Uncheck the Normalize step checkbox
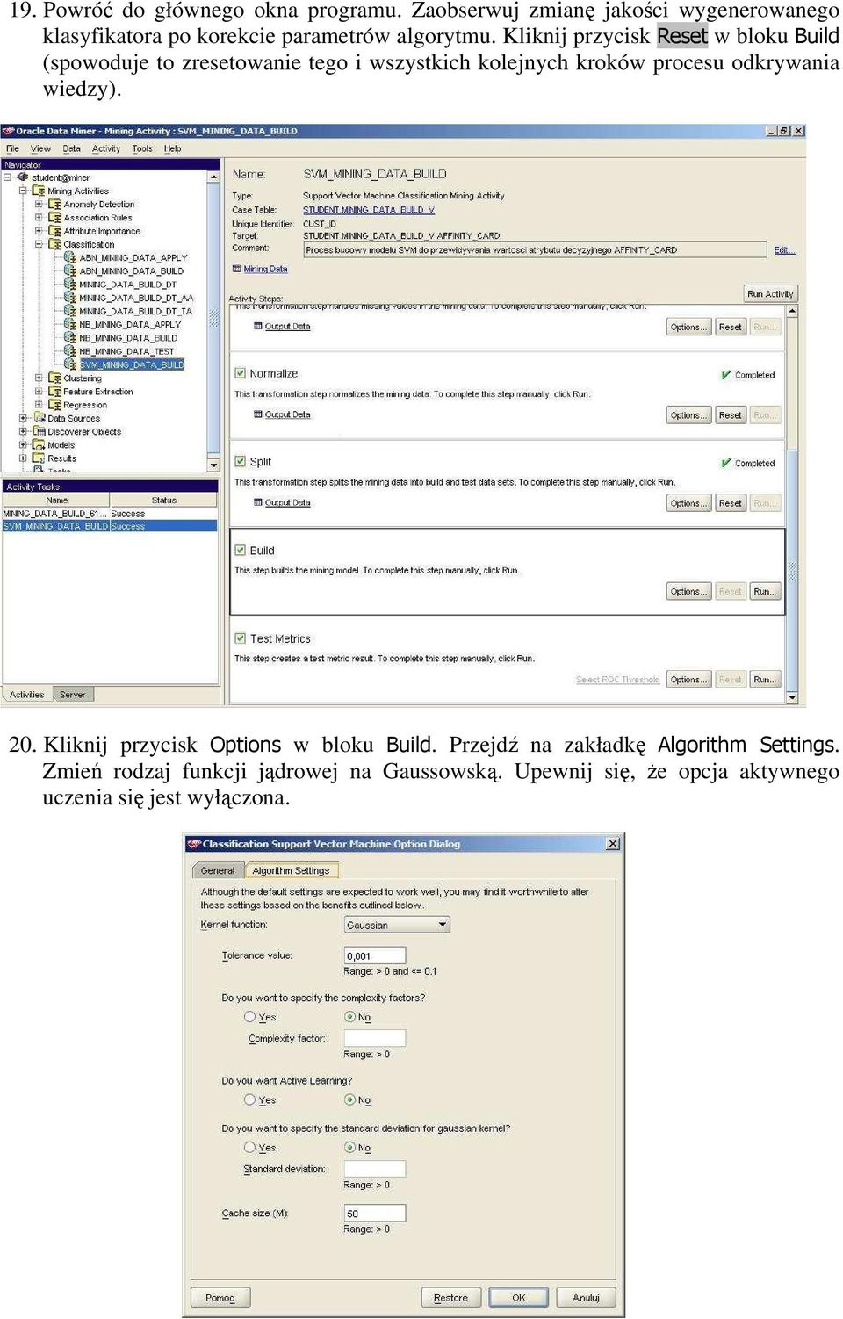The width and height of the screenshot is (843, 1319). point(240,373)
